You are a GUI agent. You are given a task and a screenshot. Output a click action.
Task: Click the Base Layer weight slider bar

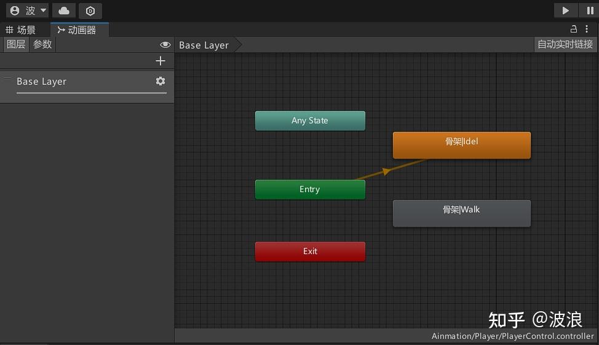pyautogui.click(x=92, y=93)
